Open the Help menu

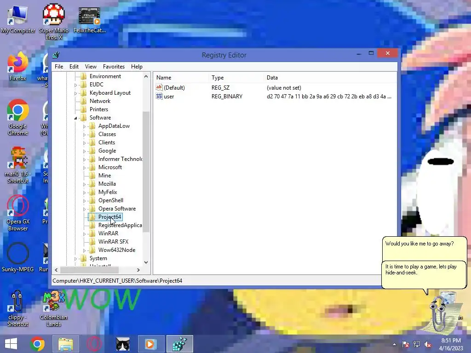(x=137, y=67)
